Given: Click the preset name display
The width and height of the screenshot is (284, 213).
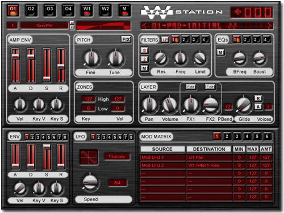Looking at the screenshot, I should [x=207, y=25].
